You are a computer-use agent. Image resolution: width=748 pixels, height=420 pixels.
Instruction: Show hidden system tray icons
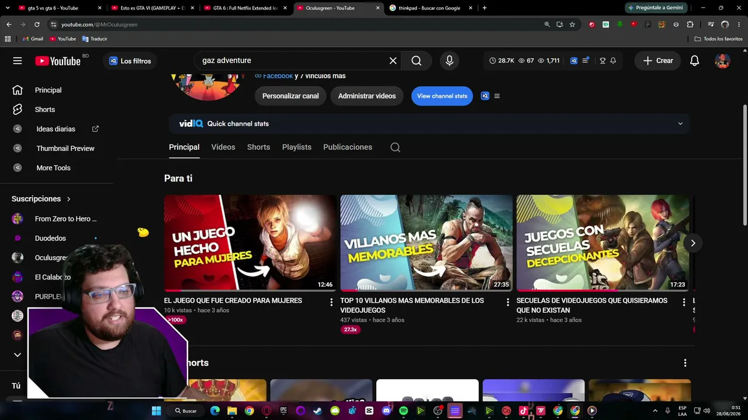654,411
